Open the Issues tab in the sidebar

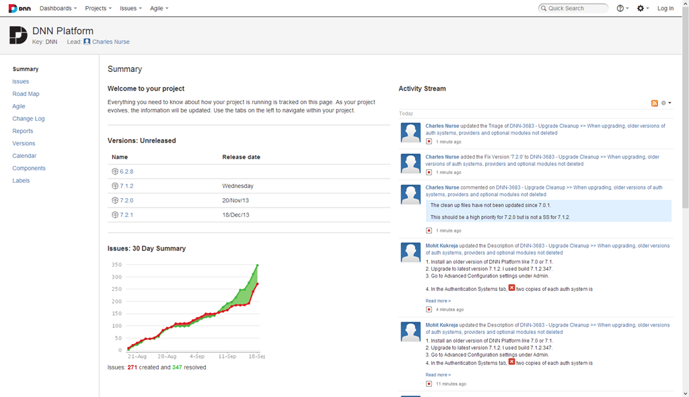[21, 81]
